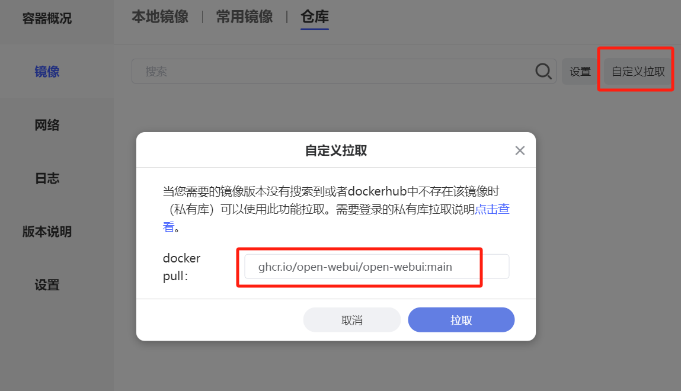The width and height of the screenshot is (681, 391).
Task: Cancel the dialog with 取消
Action: click(x=352, y=320)
